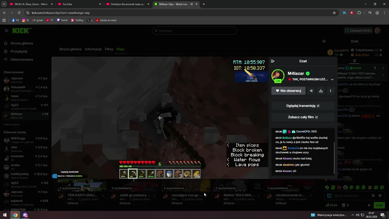The width and height of the screenshot is (389, 219).
Task: Go back to the previous page
Action: [x=4, y=13]
